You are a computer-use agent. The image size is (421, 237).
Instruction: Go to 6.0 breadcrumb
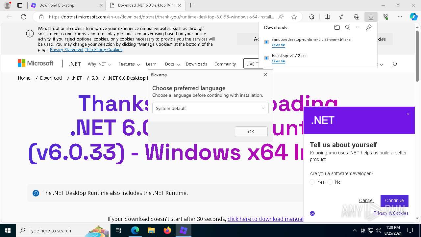click(95, 78)
